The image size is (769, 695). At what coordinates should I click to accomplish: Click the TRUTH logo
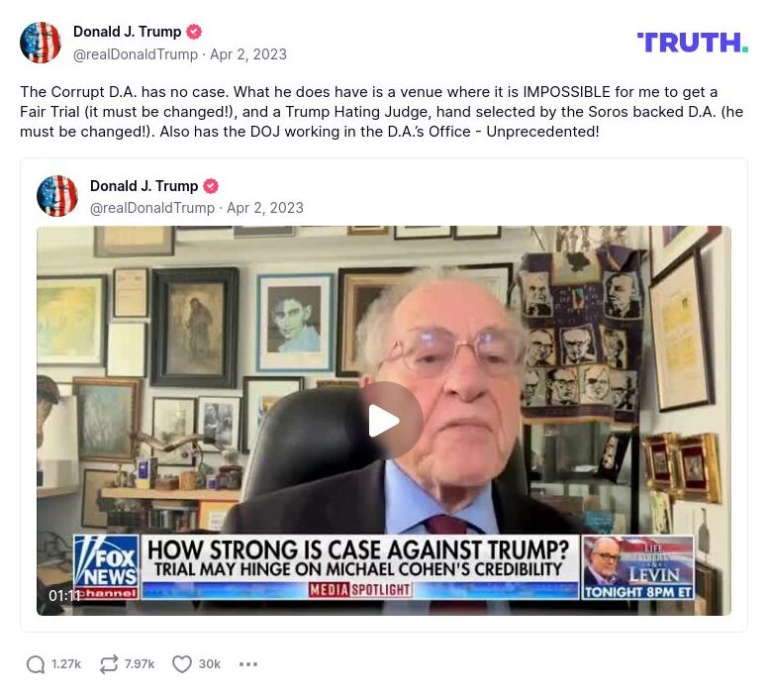693,43
